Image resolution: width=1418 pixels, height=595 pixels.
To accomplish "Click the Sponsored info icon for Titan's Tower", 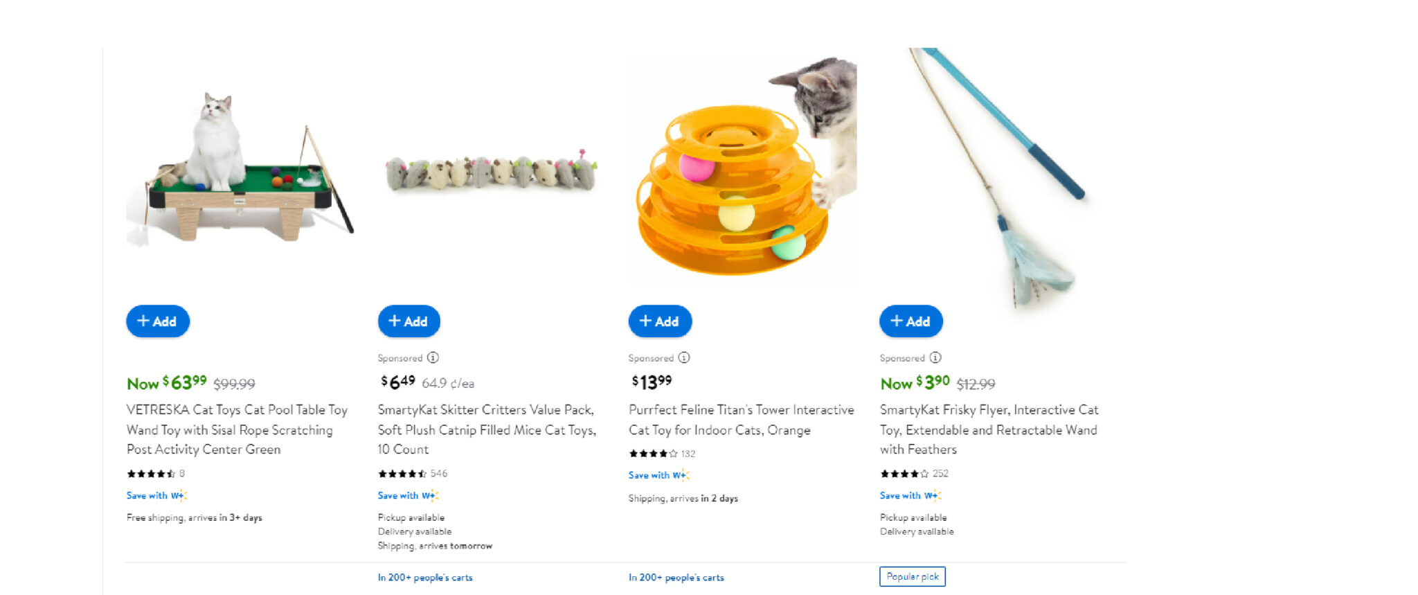I will click(684, 357).
